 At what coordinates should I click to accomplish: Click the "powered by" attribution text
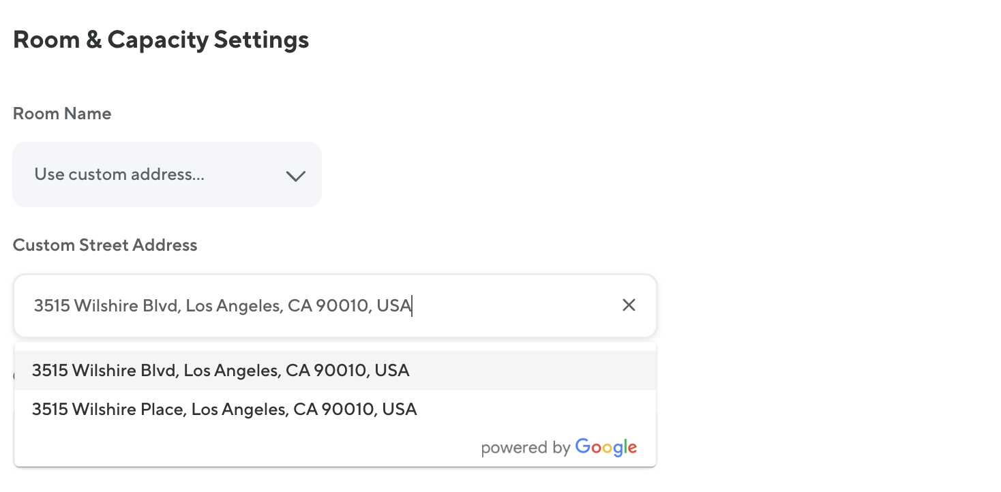tap(525, 448)
